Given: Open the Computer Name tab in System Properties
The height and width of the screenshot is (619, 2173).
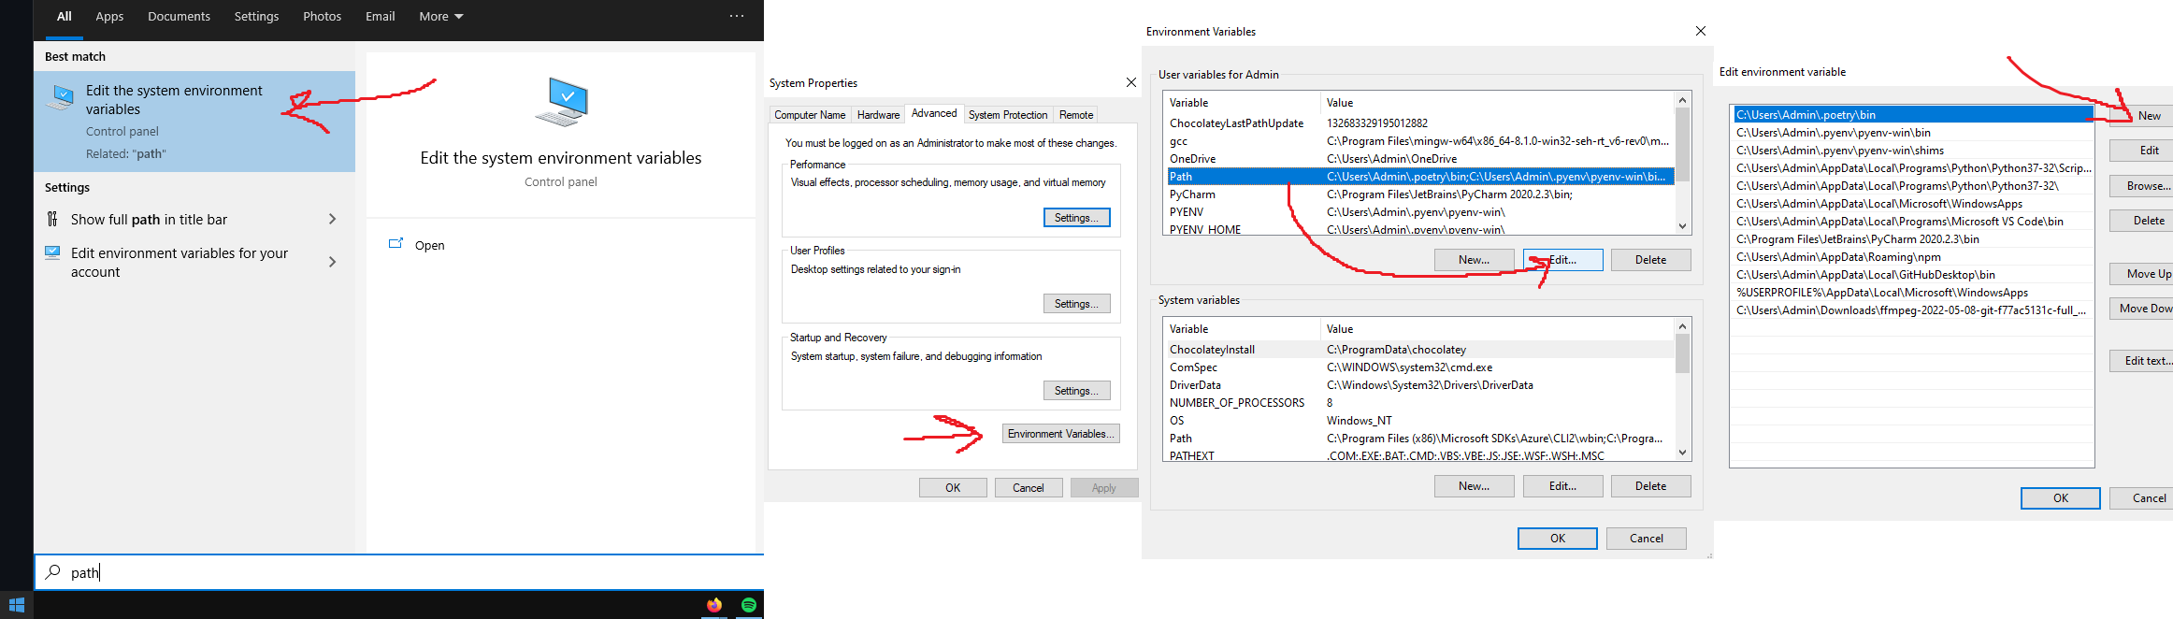Looking at the screenshot, I should coord(810,115).
